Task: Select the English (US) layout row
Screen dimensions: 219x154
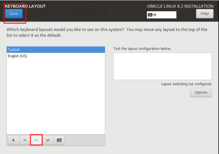Action: (x=56, y=56)
